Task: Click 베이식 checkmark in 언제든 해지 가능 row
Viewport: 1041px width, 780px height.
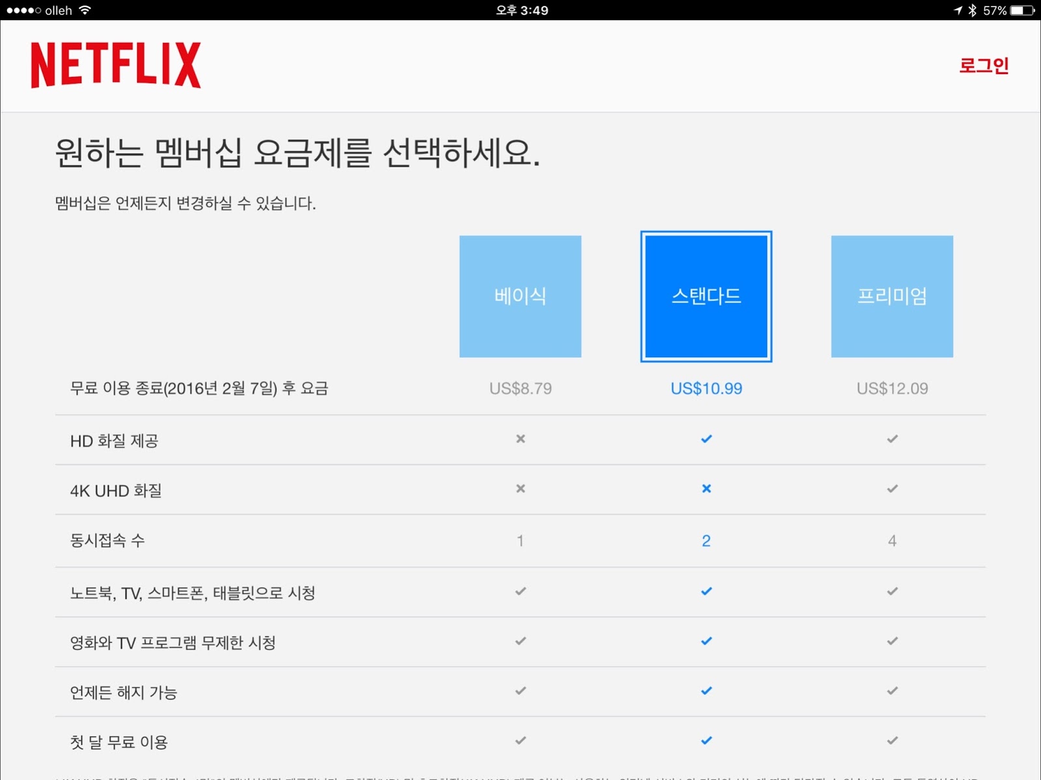Action: click(520, 691)
